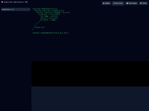Click the 'arr[j] = arr[j+1];' line
This screenshot has height=111, width=149.
click(x=49, y=18)
